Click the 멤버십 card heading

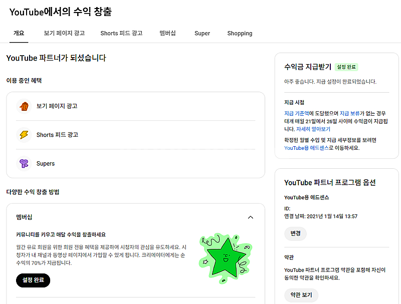24,217
